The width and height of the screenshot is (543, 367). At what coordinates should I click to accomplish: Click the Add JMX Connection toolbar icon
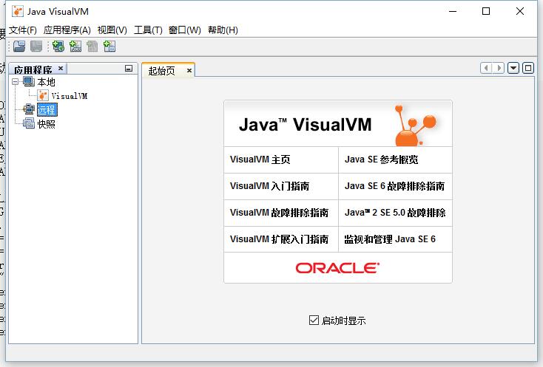[75, 47]
